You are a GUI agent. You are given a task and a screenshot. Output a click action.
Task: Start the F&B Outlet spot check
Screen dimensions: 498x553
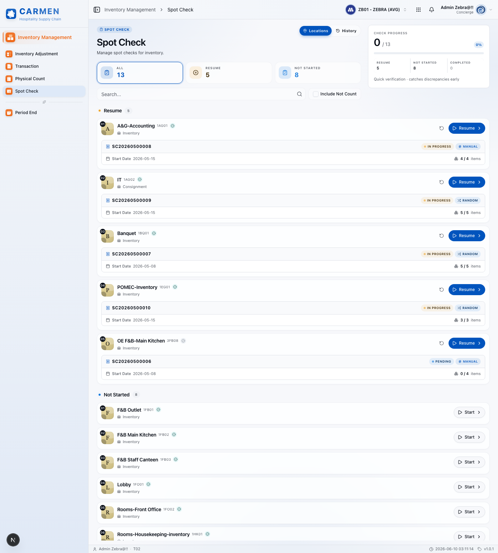(469, 412)
